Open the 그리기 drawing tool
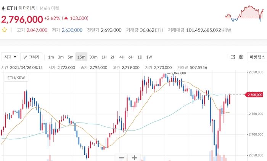 [31, 57]
